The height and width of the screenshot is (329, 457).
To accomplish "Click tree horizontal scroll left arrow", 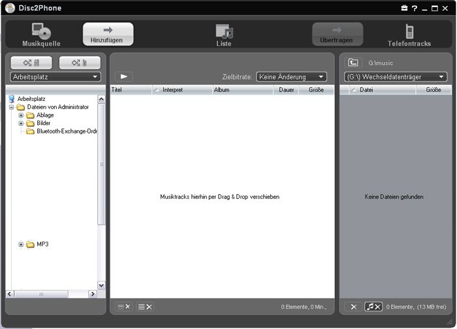I will [x=10, y=294].
